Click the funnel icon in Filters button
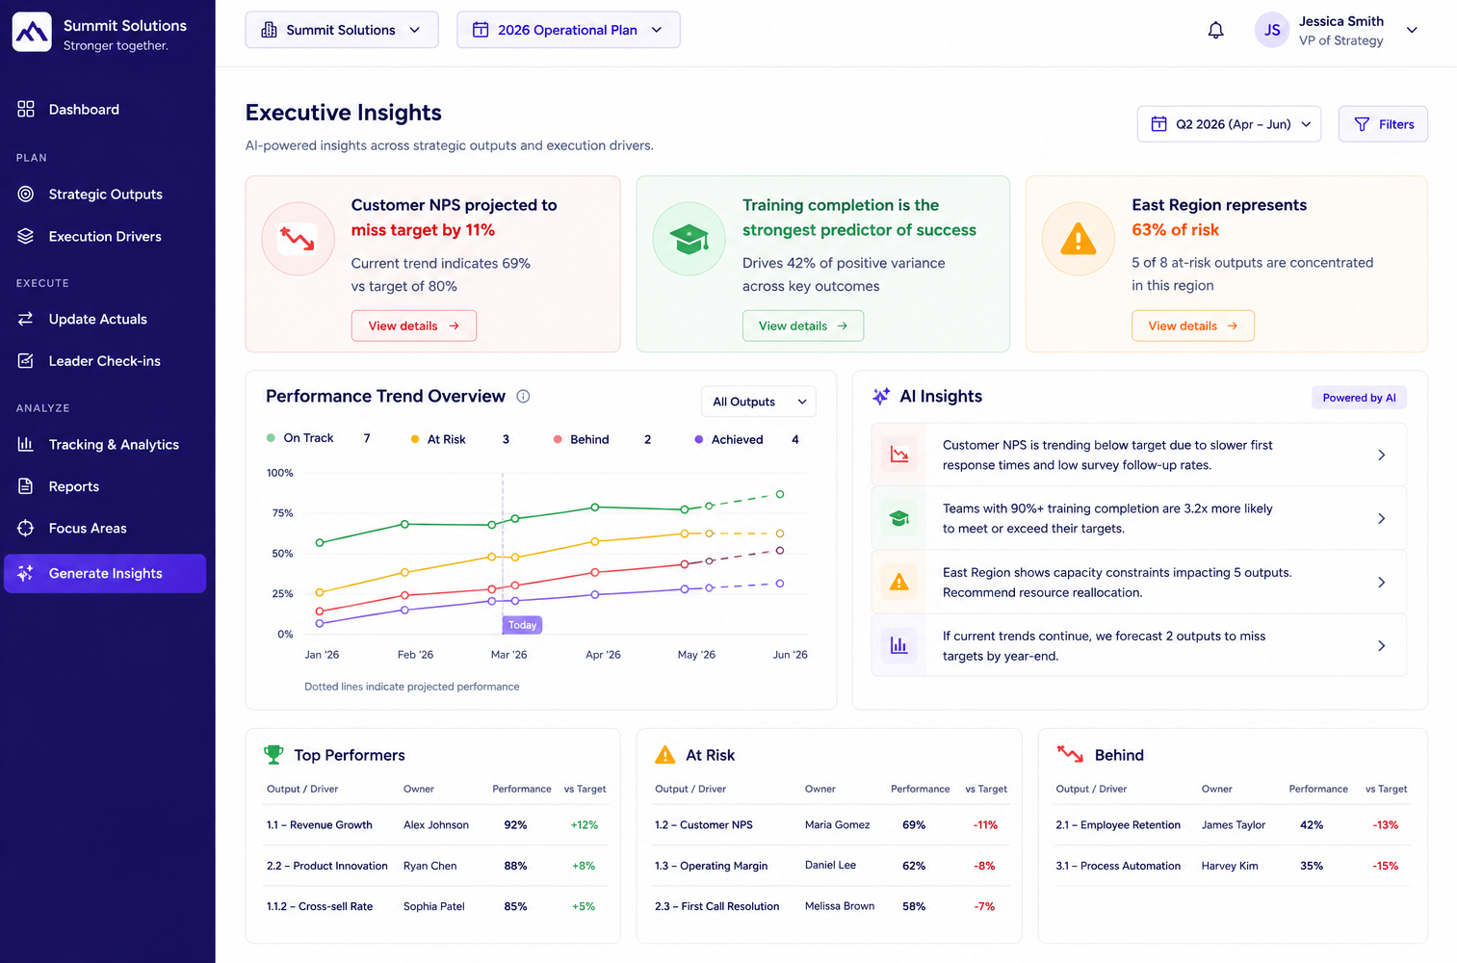The height and width of the screenshot is (963, 1457). point(1362,124)
